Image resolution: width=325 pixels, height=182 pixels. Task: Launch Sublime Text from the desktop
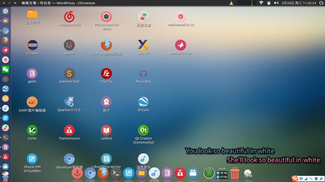[69, 74]
